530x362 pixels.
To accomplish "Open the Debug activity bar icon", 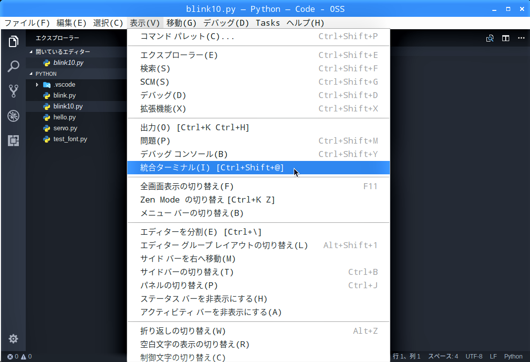I will pos(13,116).
